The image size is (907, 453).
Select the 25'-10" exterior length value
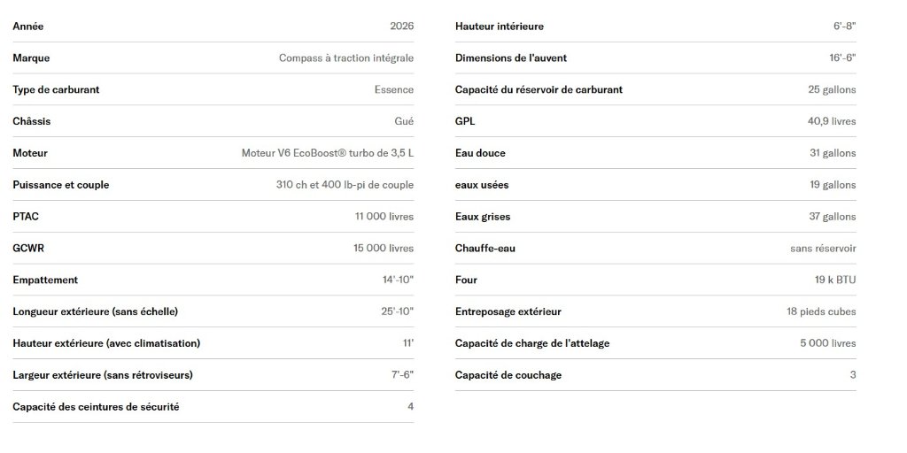click(398, 311)
